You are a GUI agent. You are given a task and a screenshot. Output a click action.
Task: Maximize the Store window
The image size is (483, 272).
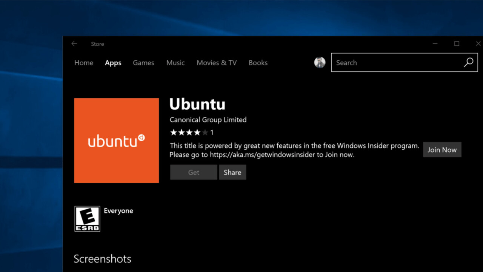point(457,44)
